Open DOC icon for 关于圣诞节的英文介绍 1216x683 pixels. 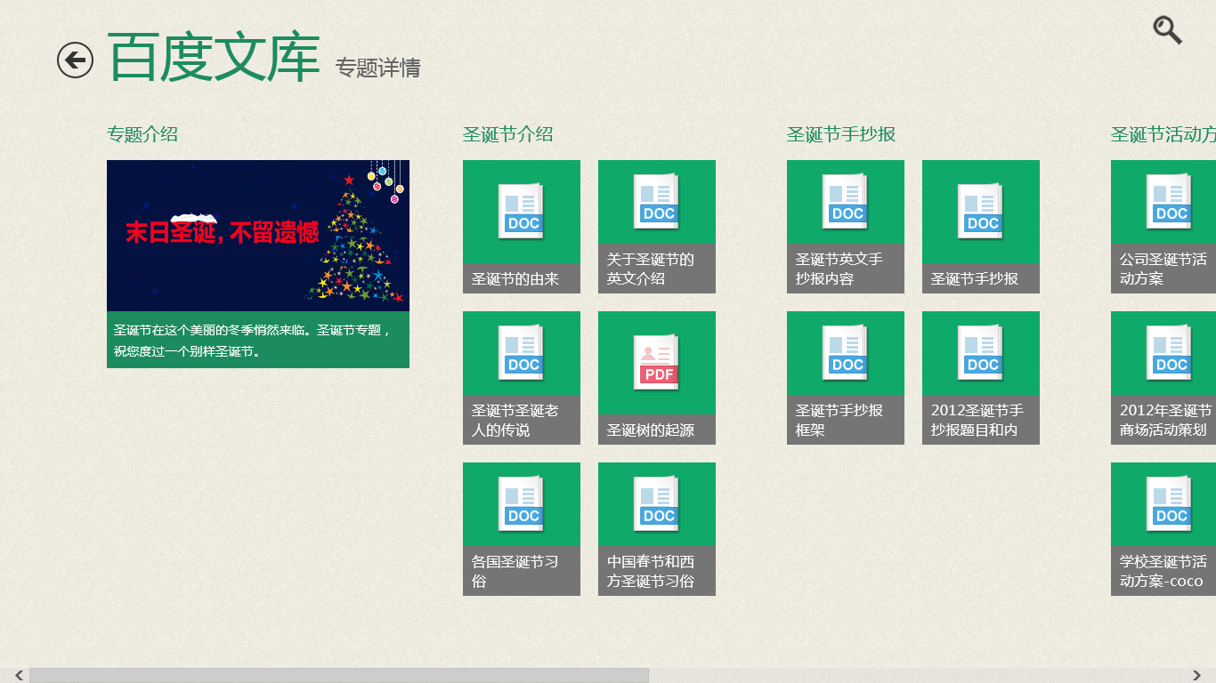(x=656, y=202)
